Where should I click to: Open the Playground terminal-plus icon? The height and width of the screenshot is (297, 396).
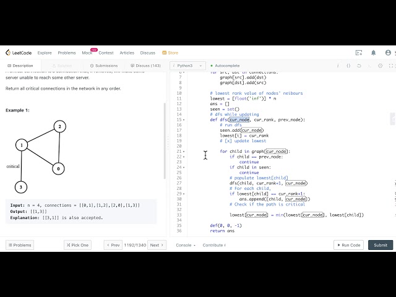tap(359, 53)
